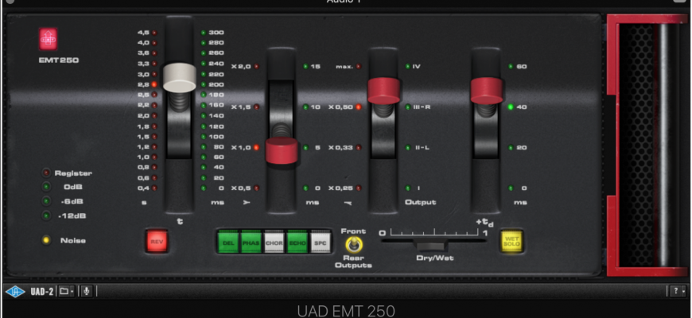The width and height of the screenshot is (692, 318).
Task: Select the PHAS phaser program button
Action: 252,242
